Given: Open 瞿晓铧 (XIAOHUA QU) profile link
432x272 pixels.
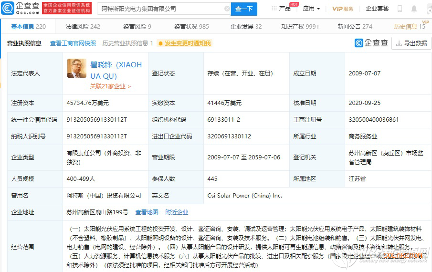Looking at the screenshot, I should coord(116,70).
